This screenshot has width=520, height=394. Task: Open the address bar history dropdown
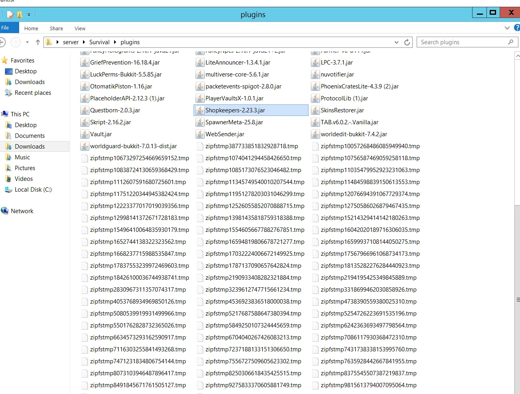click(x=396, y=42)
